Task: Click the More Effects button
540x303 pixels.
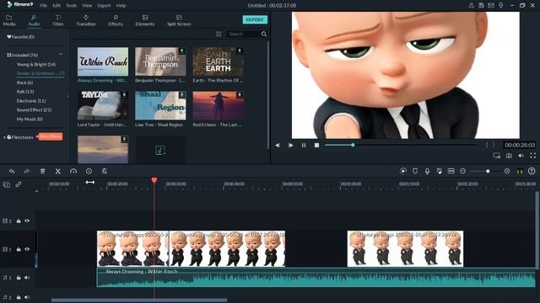Action: pyautogui.click(x=51, y=136)
